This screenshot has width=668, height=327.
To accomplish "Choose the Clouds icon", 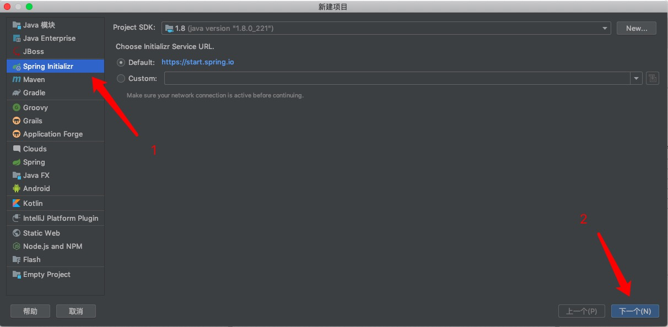I will click(x=17, y=149).
